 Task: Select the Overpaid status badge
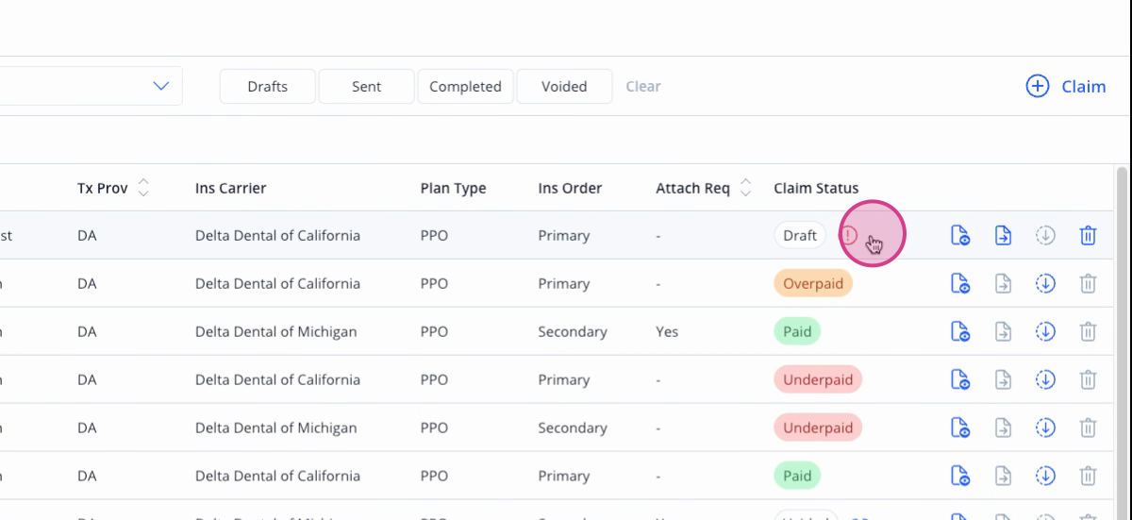tap(813, 283)
